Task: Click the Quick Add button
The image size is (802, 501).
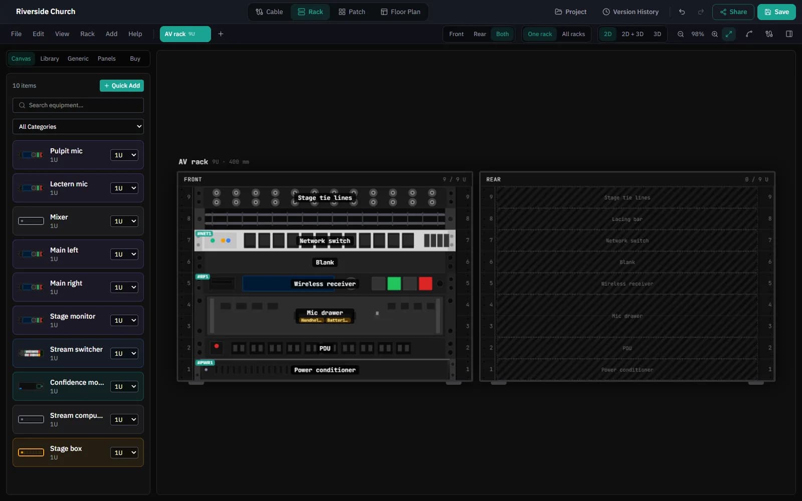Action: pos(122,86)
